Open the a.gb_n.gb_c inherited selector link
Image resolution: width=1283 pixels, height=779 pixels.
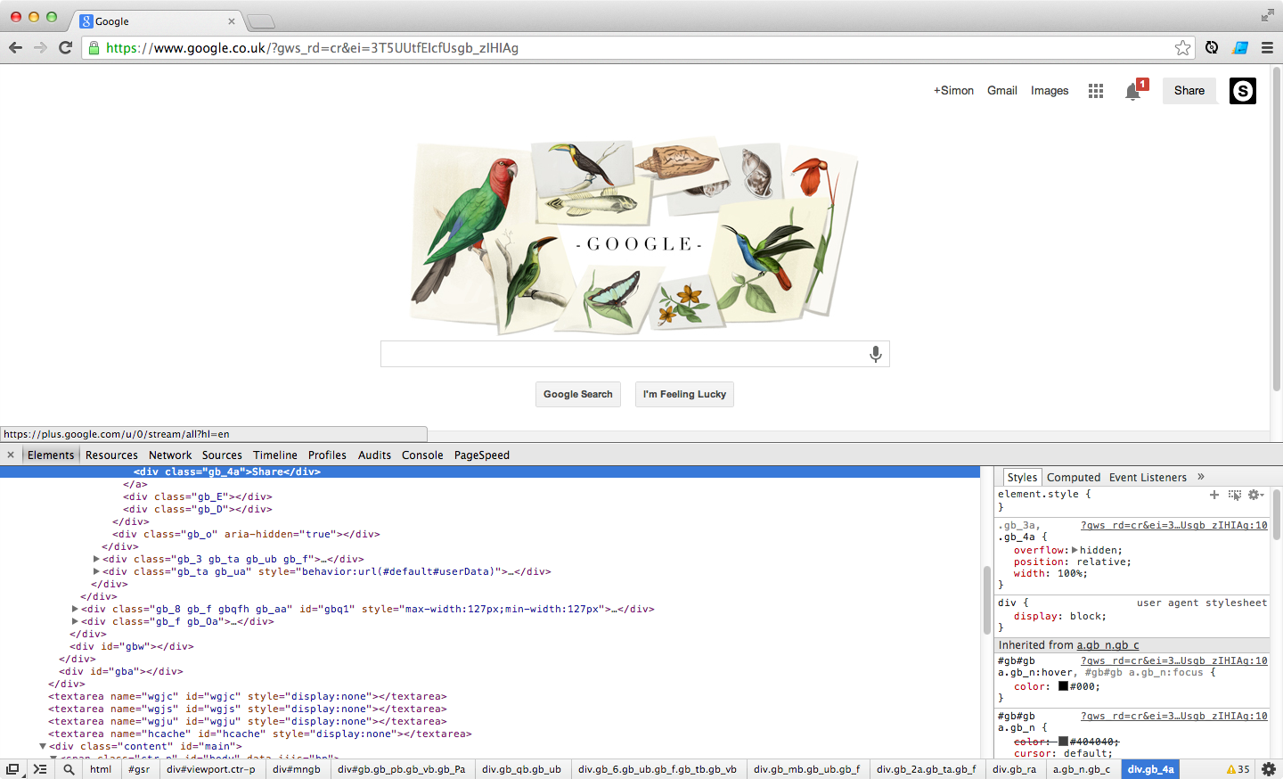(x=1107, y=644)
